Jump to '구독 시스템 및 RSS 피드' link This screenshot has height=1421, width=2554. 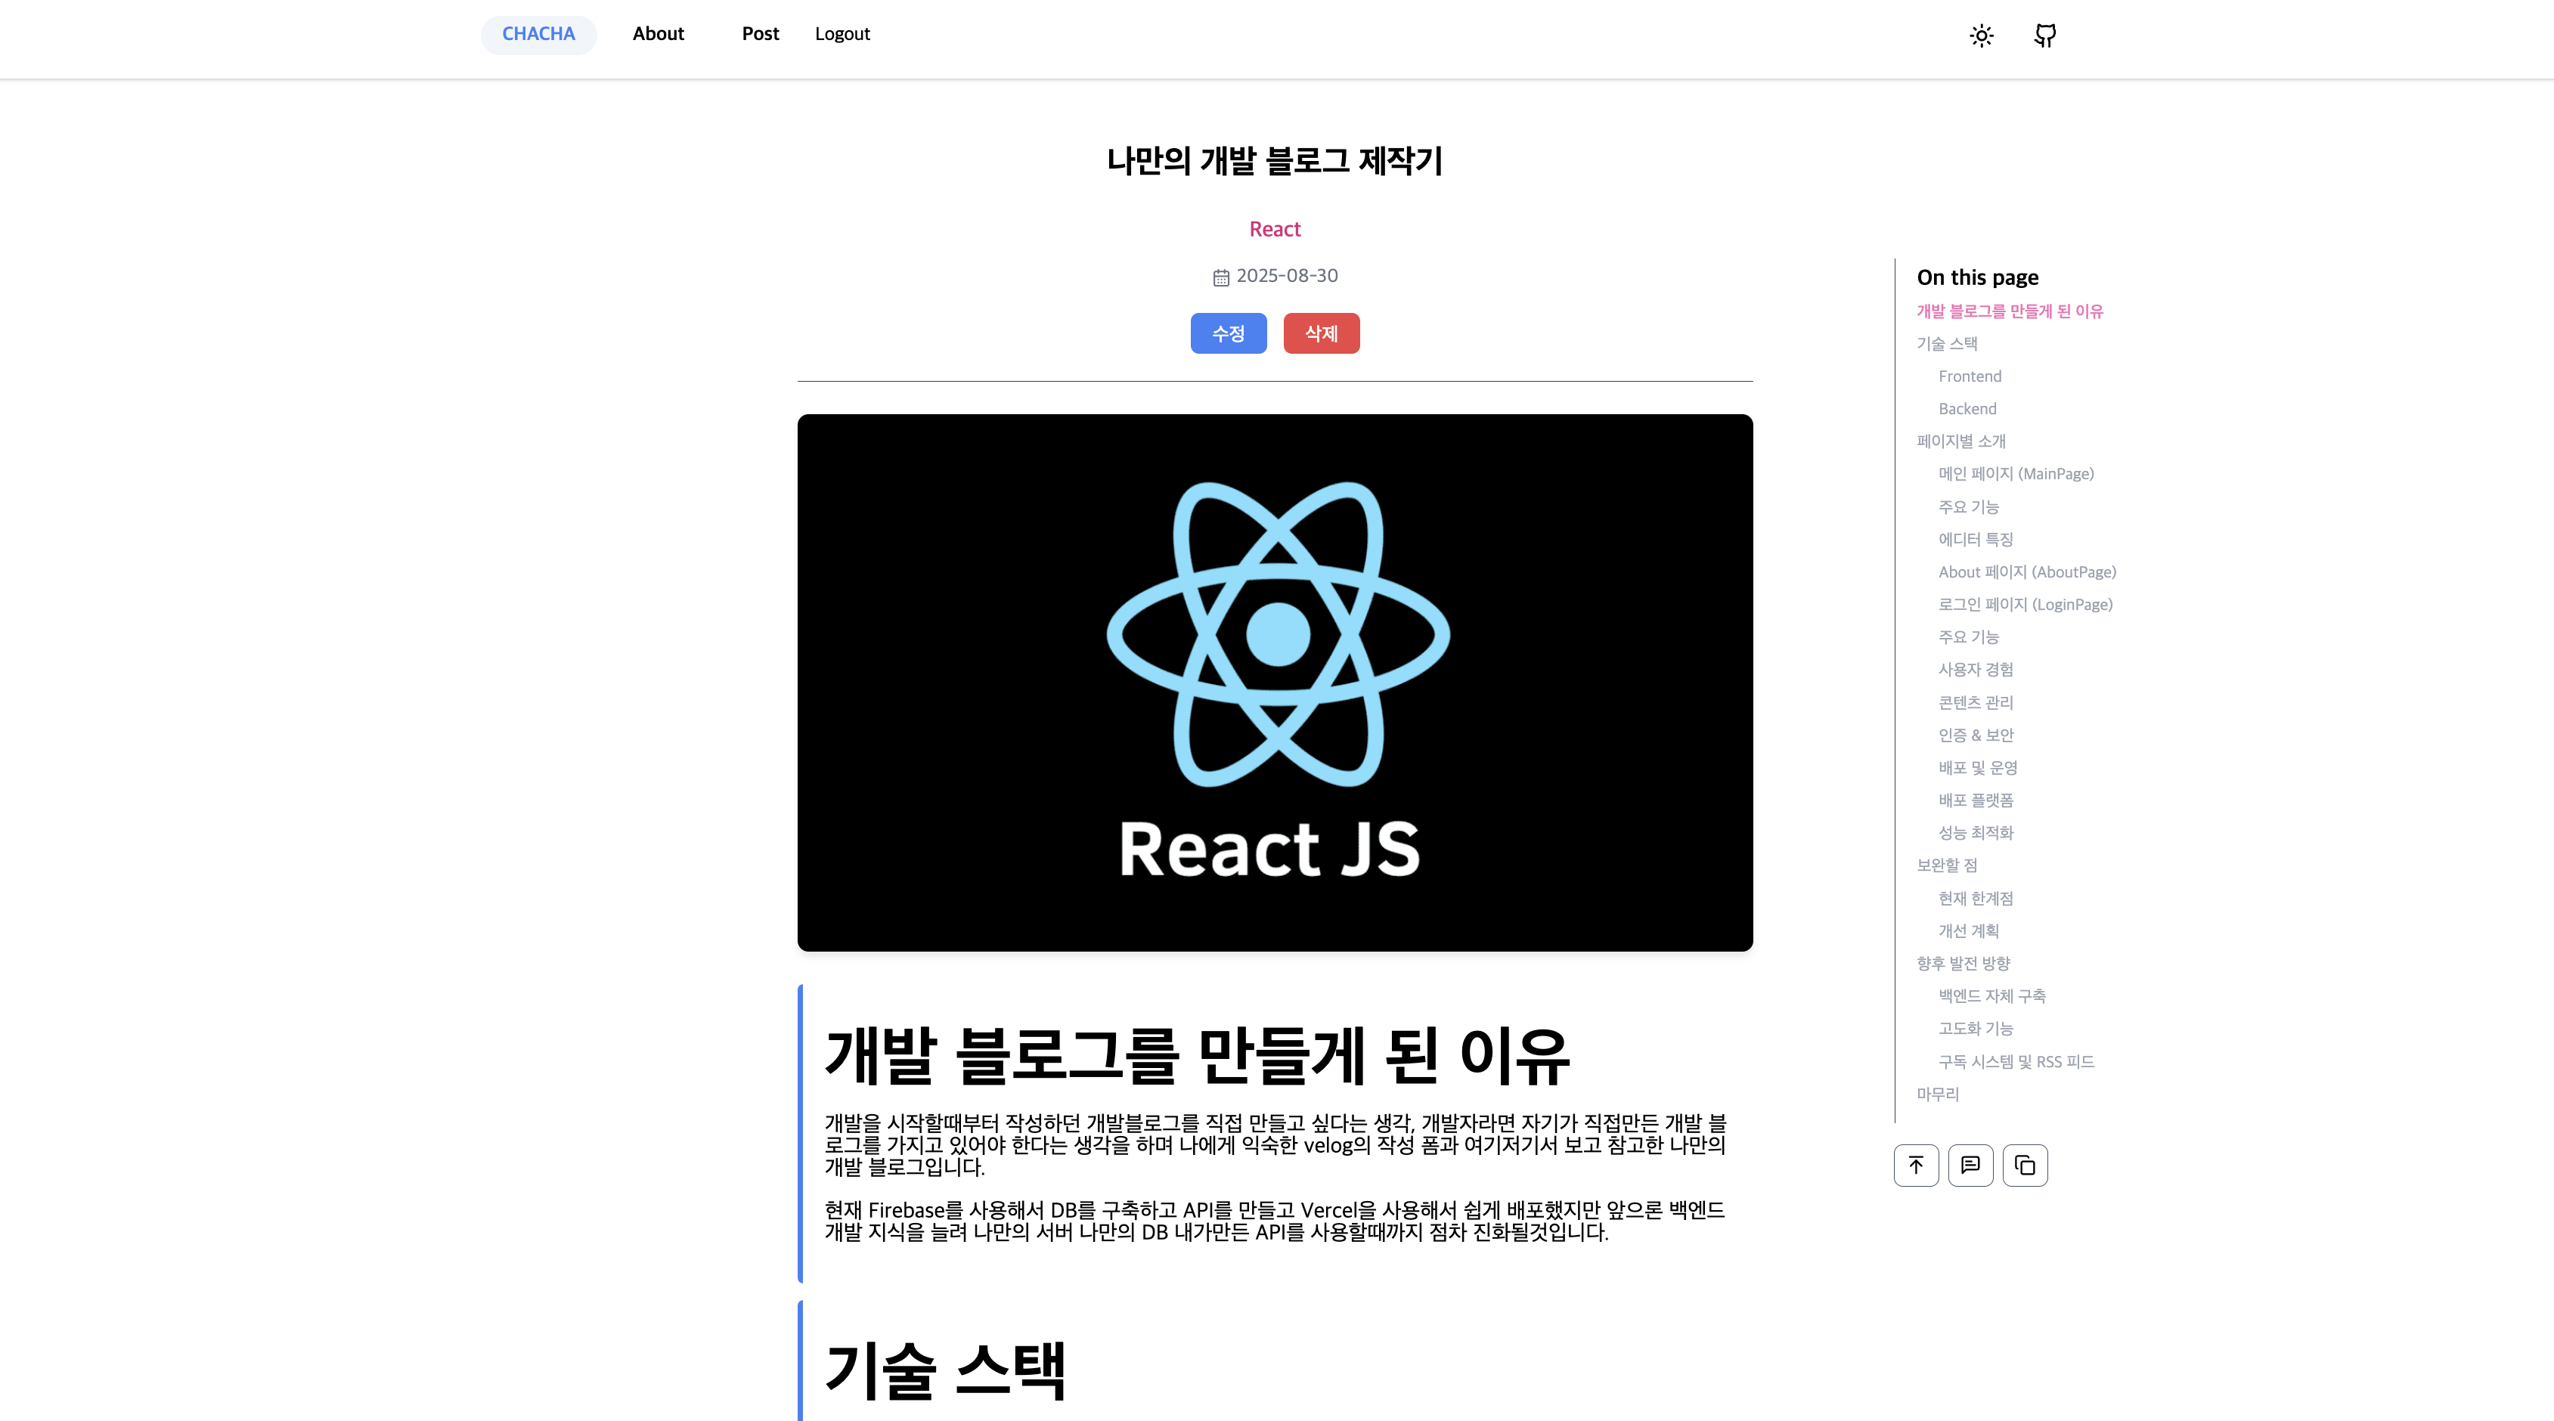2016,1062
